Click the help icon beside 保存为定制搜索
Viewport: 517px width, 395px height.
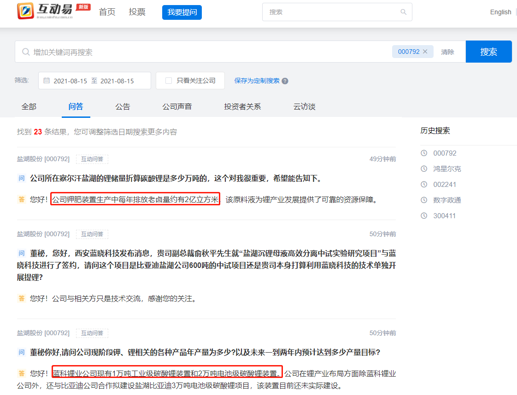[285, 81]
